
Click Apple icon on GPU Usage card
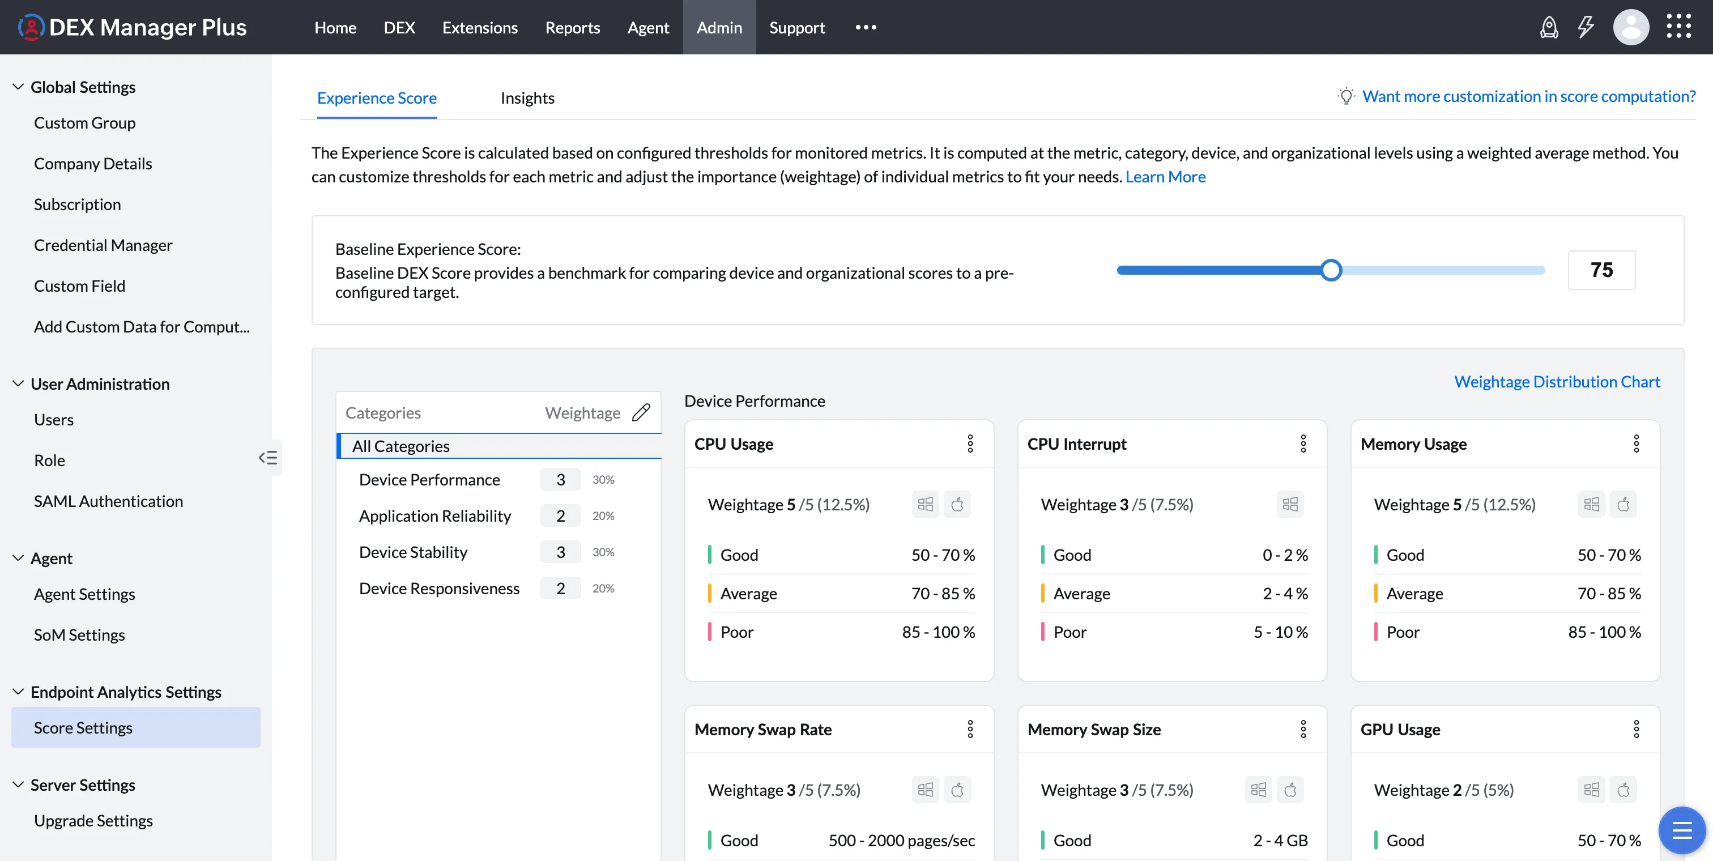pyautogui.click(x=1624, y=790)
